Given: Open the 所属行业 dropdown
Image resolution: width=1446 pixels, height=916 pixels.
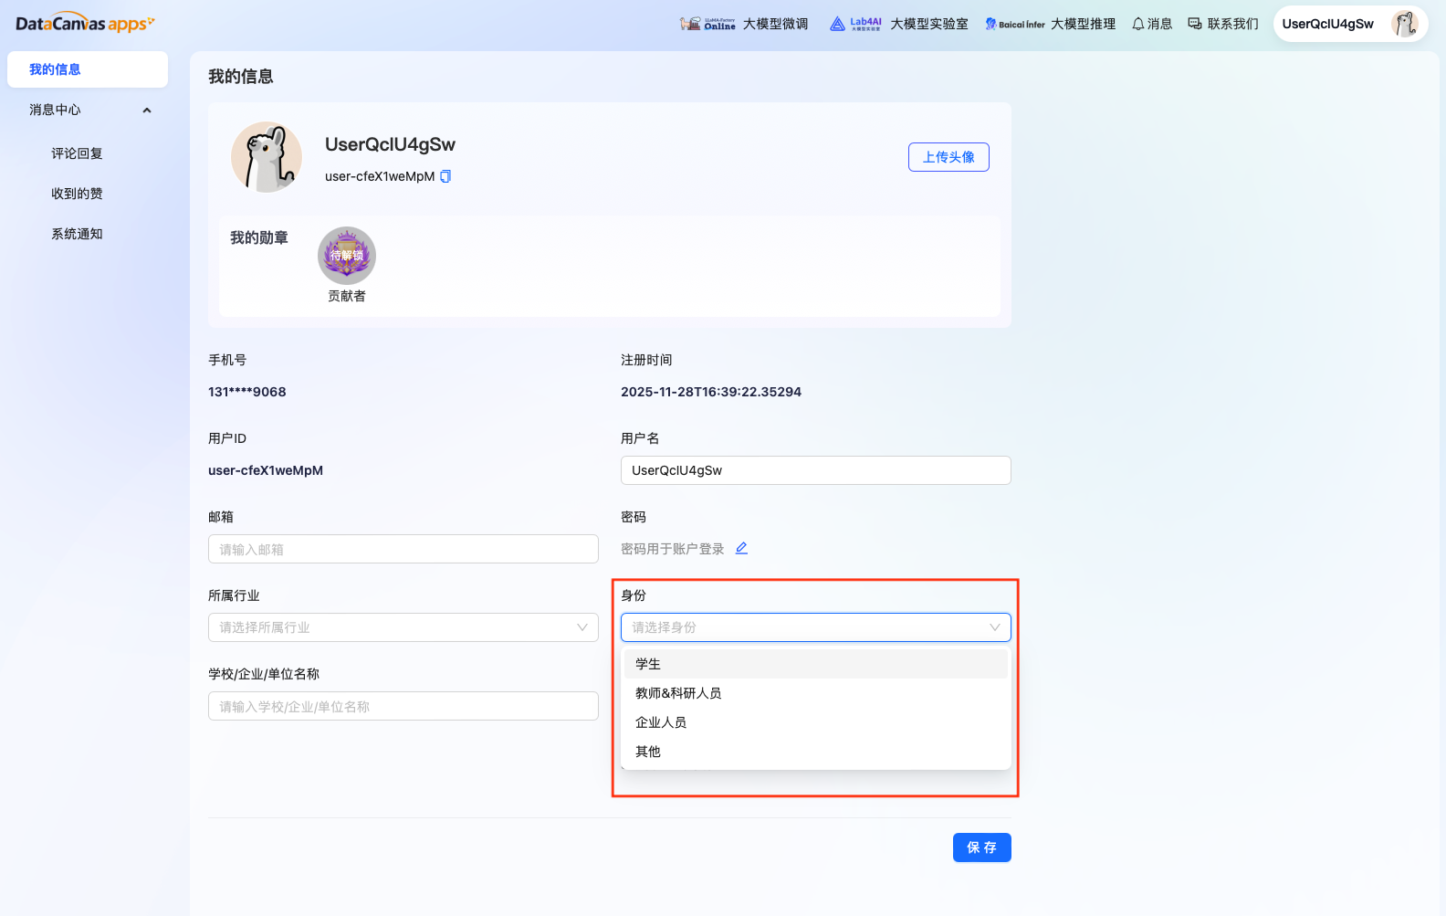Looking at the screenshot, I should (403, 627).
